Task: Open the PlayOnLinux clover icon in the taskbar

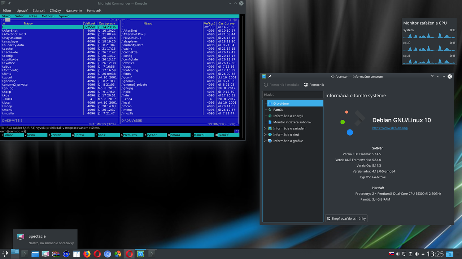Action: pos(118,254)
